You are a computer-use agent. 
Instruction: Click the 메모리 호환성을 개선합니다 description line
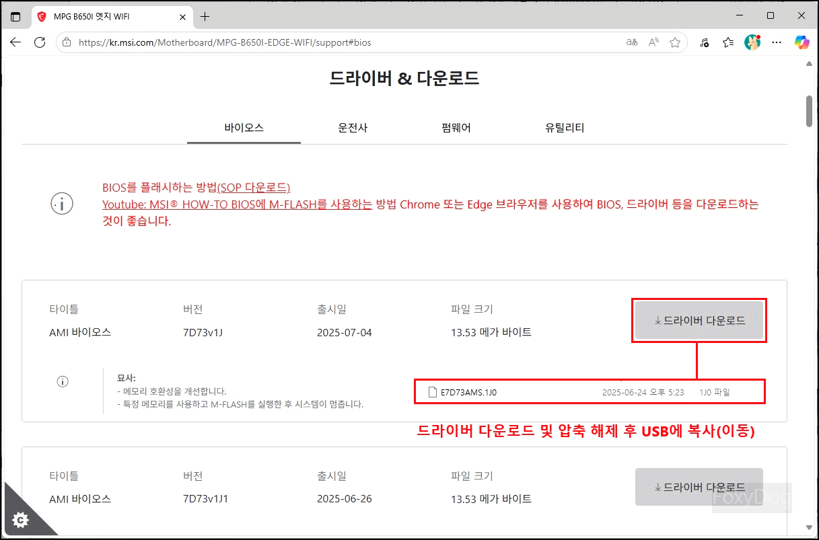[171, 391]
